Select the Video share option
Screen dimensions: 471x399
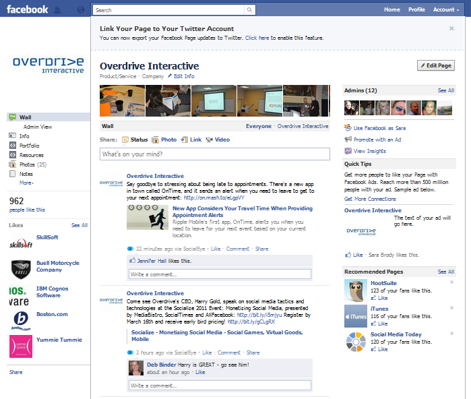pos(218,140)
